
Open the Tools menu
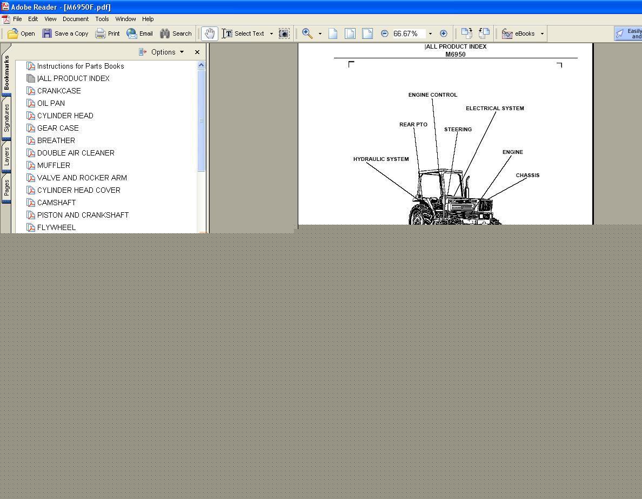pyautogui.click(x=102, y=19)
